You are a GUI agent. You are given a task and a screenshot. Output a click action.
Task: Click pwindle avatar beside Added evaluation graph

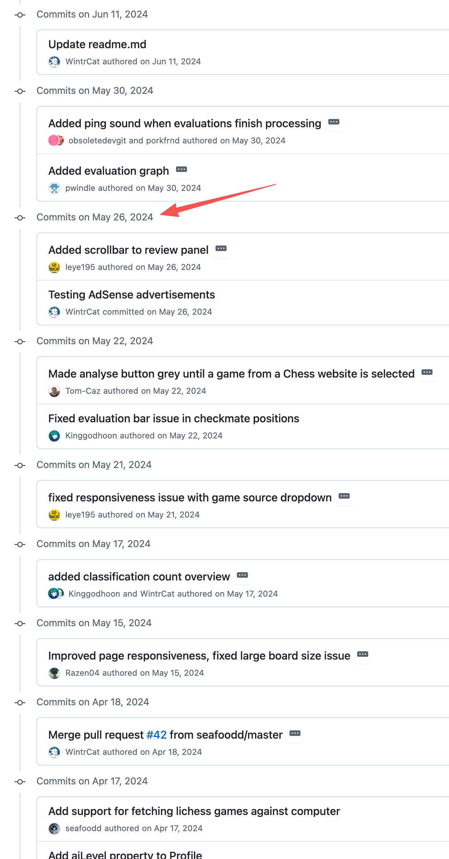pos(54,188)
